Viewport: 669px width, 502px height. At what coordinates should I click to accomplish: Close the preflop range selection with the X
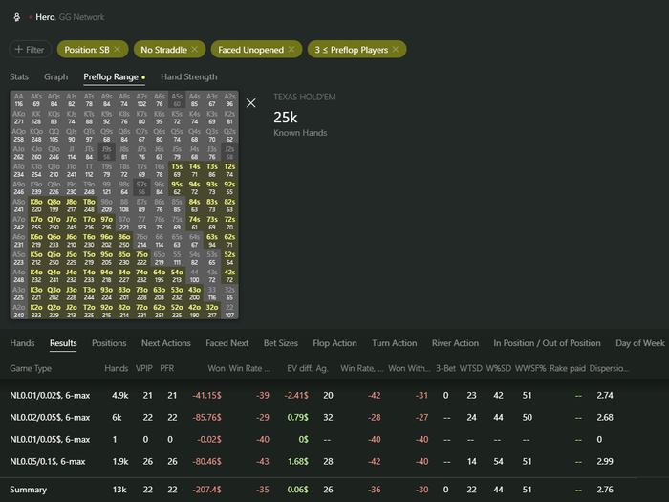pyautogui.click(x=250, y=103)
